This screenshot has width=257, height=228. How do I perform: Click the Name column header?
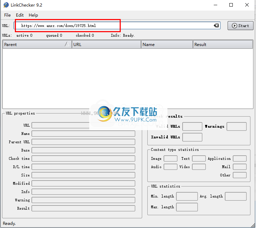coord(167,44)
